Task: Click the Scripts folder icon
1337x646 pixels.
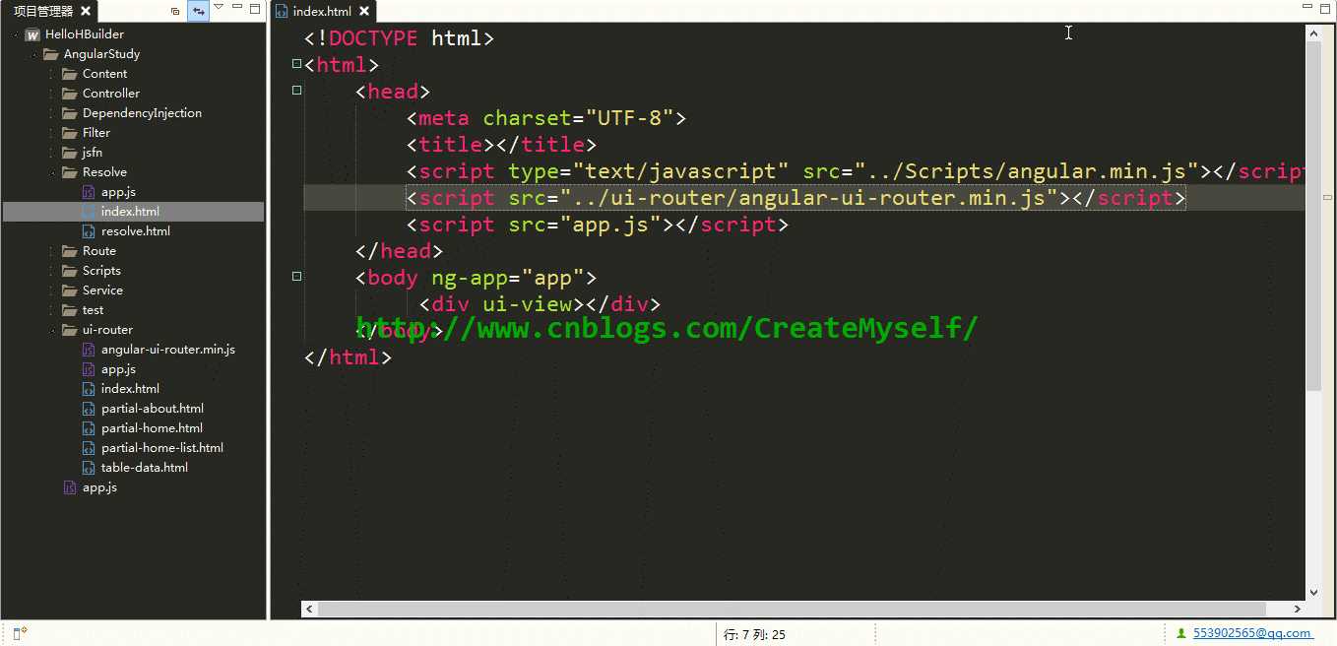Action: (x=69, y=271)
